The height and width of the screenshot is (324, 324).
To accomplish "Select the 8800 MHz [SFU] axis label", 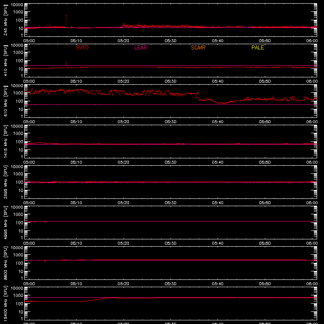I will pos(5,263).
